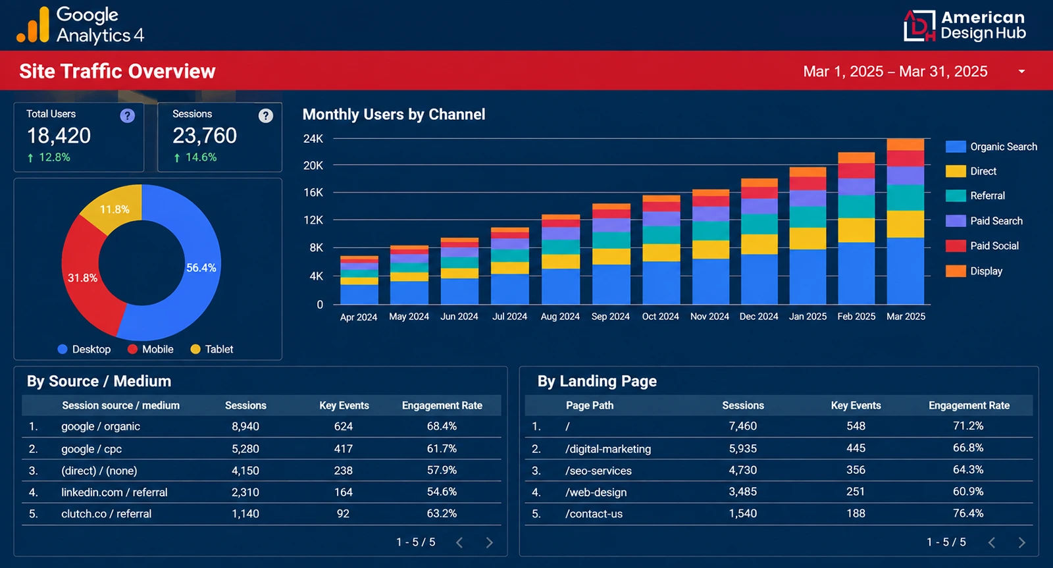Click the Google Analytics 4 logo
The height and width of the screenshot is (568, 1053).
(x=80, y=25)
